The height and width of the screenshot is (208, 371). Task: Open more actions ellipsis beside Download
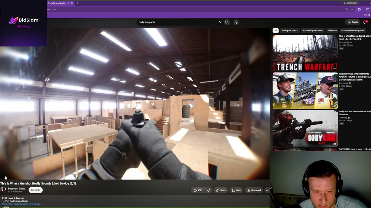[x=267, y=190]
